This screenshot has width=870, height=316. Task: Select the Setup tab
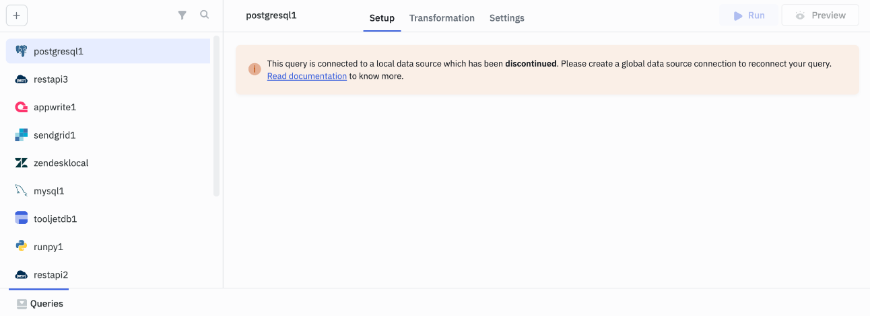pyautogui.click(x=382, y=18)
